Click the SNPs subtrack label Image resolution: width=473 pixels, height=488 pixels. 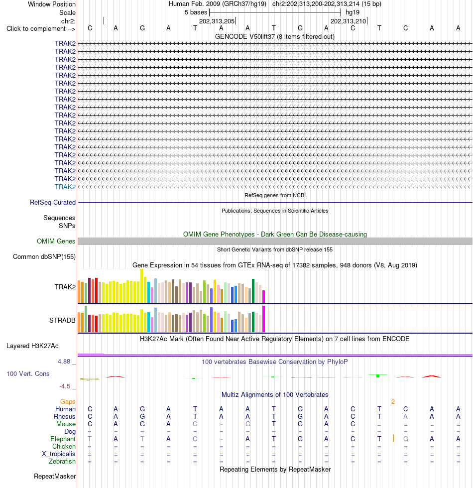(x=67, y=226)
